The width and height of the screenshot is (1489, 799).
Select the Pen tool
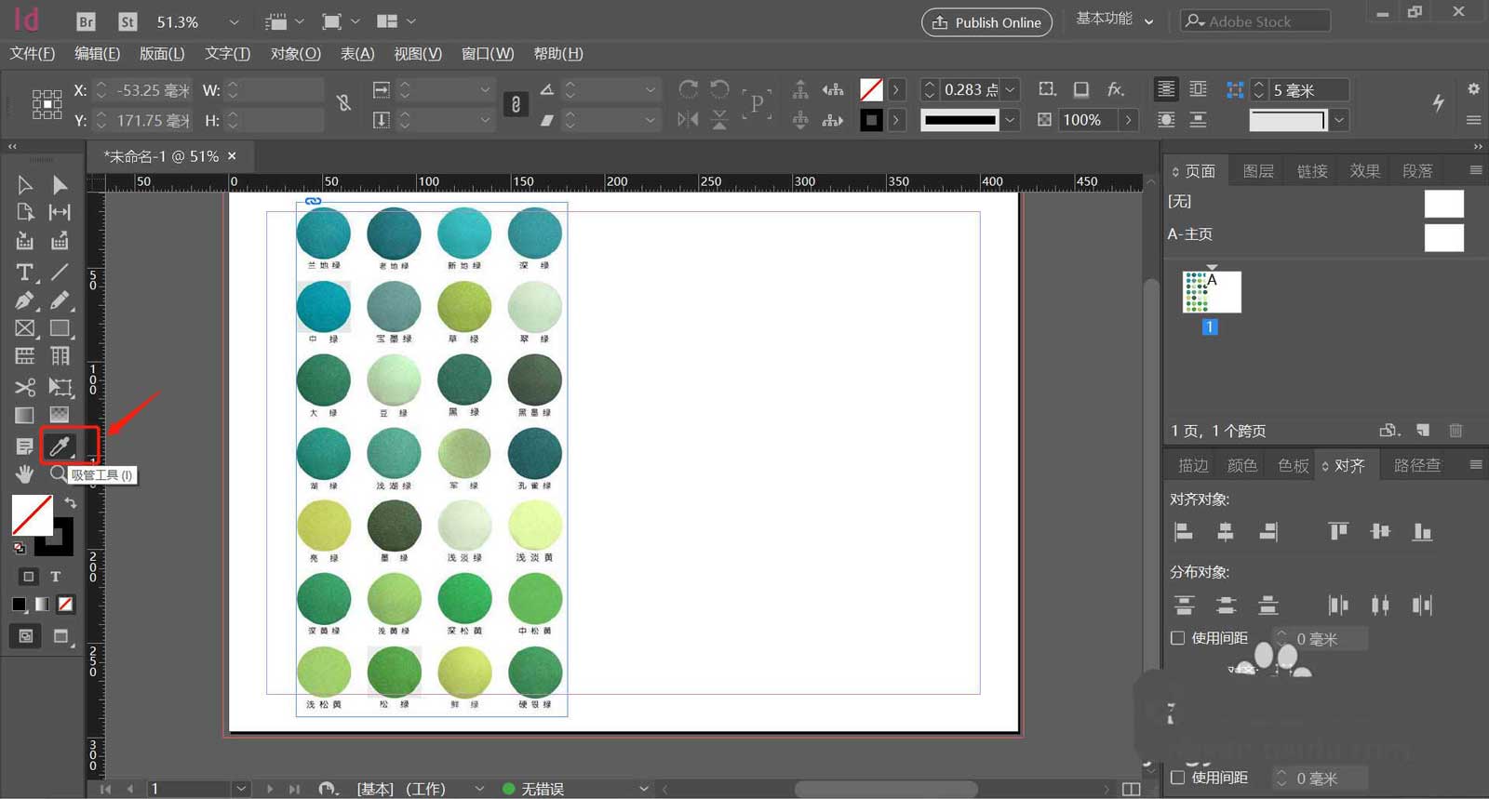pos(25,300)
